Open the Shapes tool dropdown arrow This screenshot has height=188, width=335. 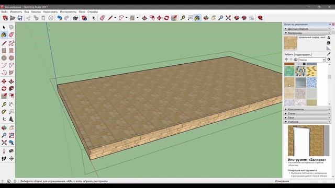pos(138,18)
